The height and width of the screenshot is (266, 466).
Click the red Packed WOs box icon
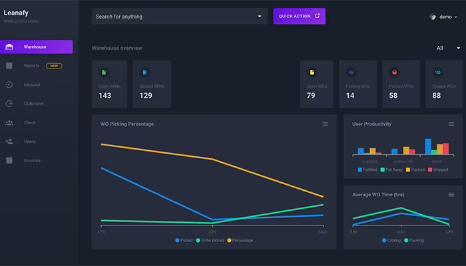[x=394, y=72]
